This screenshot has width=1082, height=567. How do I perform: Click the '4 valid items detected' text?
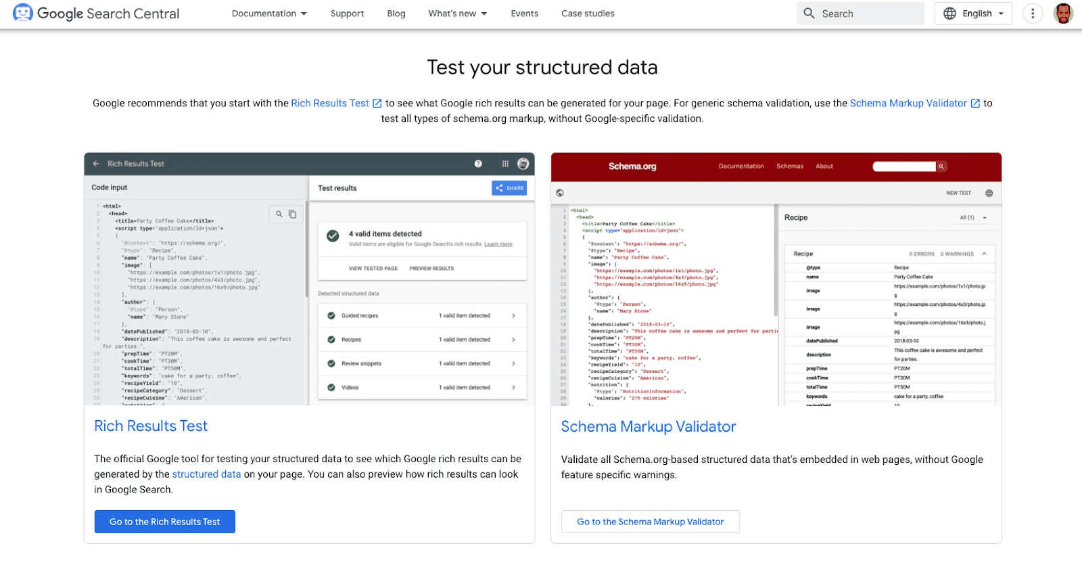385,234
